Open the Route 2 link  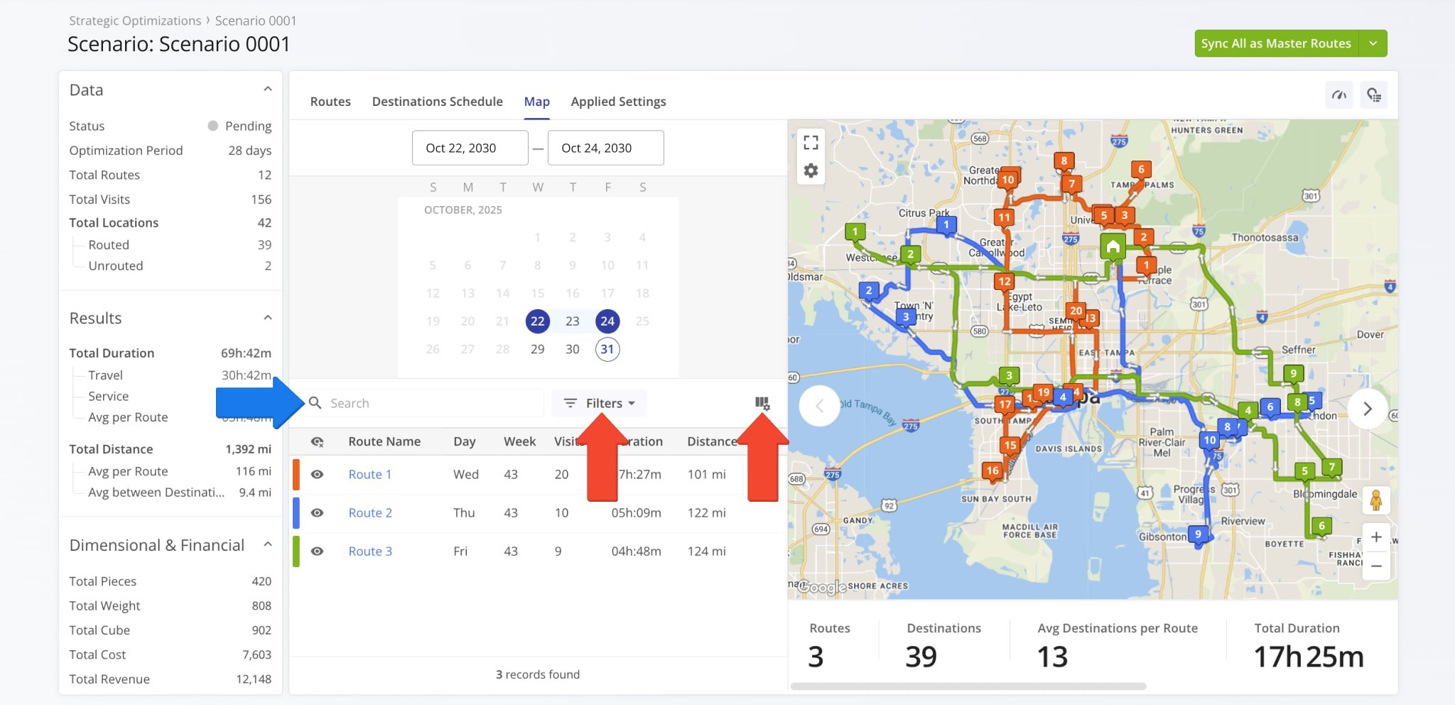pyautogui.click(x=369, y=513)
